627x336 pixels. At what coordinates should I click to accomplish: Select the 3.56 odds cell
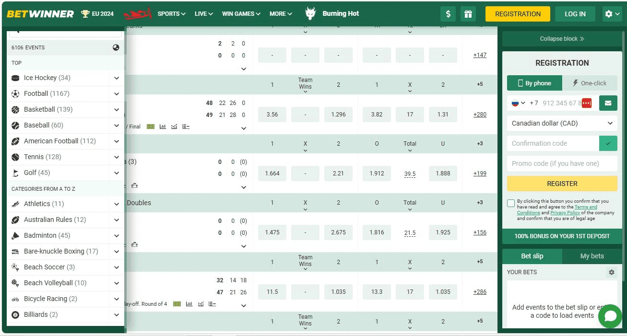point(272,115)
